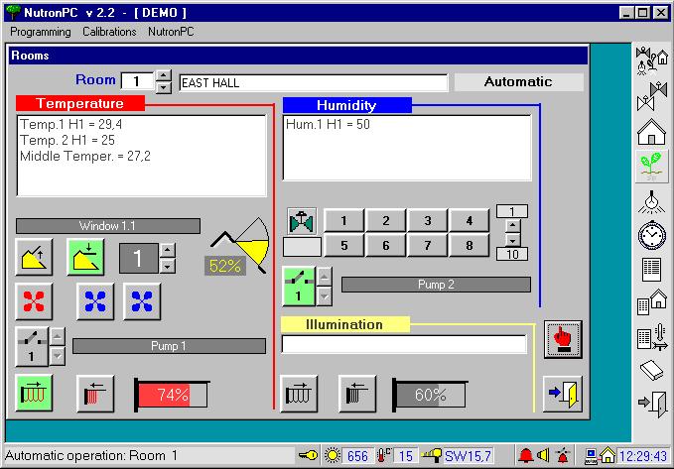Image resolution: width=674 pixels, height=469 pixels.
Task: Click the 74% red screen position bar
Action: click(171, 395)
